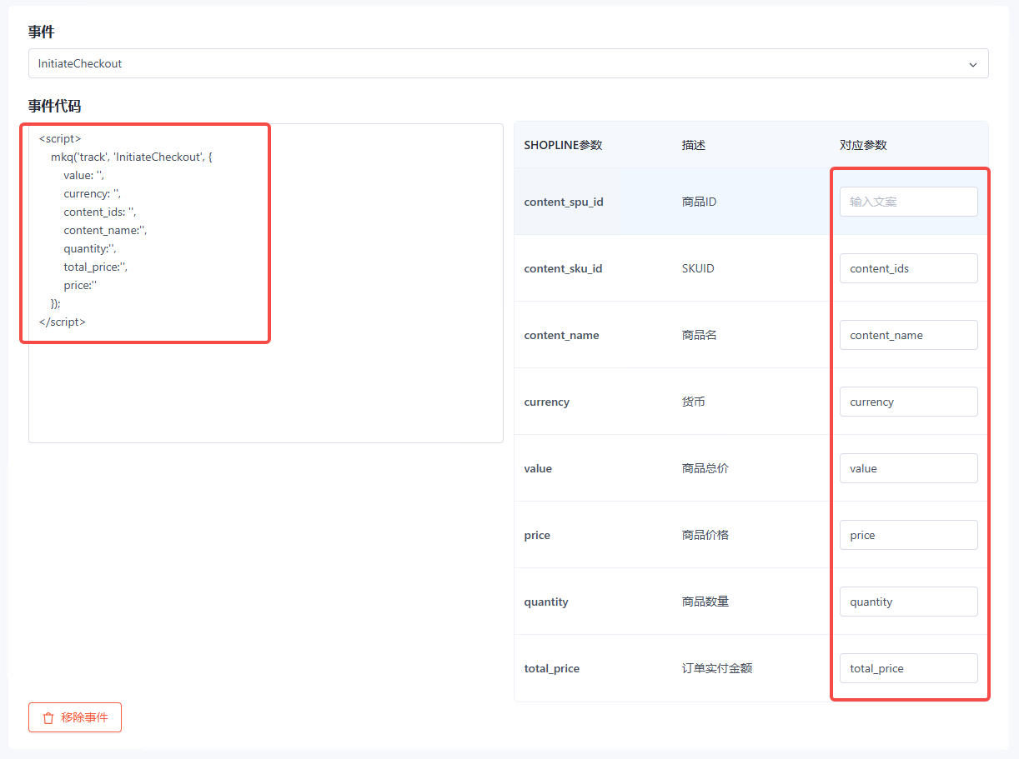Click the 货币 description cell
This screenshot has height=759, width=1019.
(694, 402)
